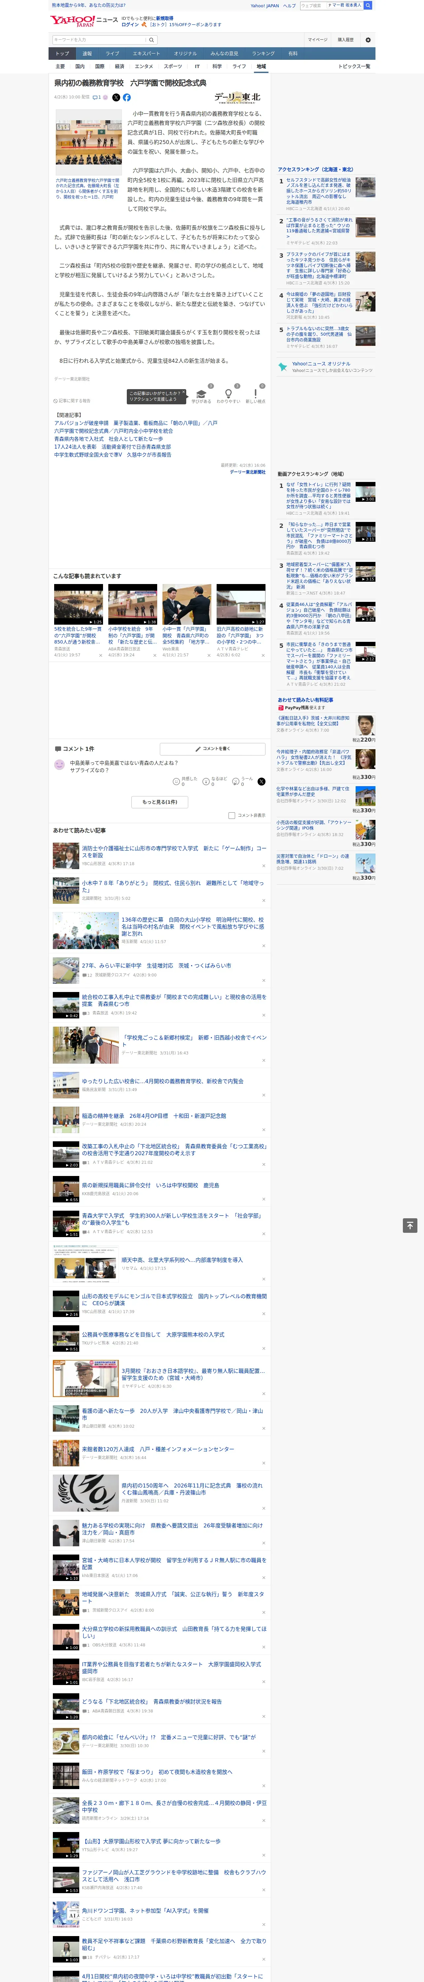Click the ログイン link

(130, 25)
